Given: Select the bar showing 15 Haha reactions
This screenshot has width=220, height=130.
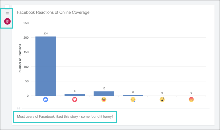Looking at the screenshot, I should 104,94.
